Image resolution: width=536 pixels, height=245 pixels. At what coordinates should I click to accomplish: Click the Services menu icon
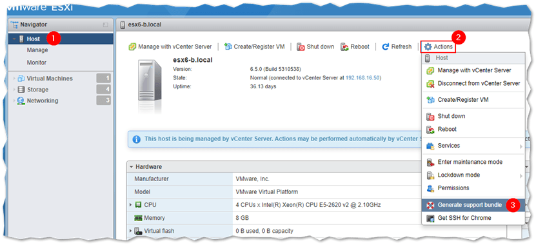[431, 146]
